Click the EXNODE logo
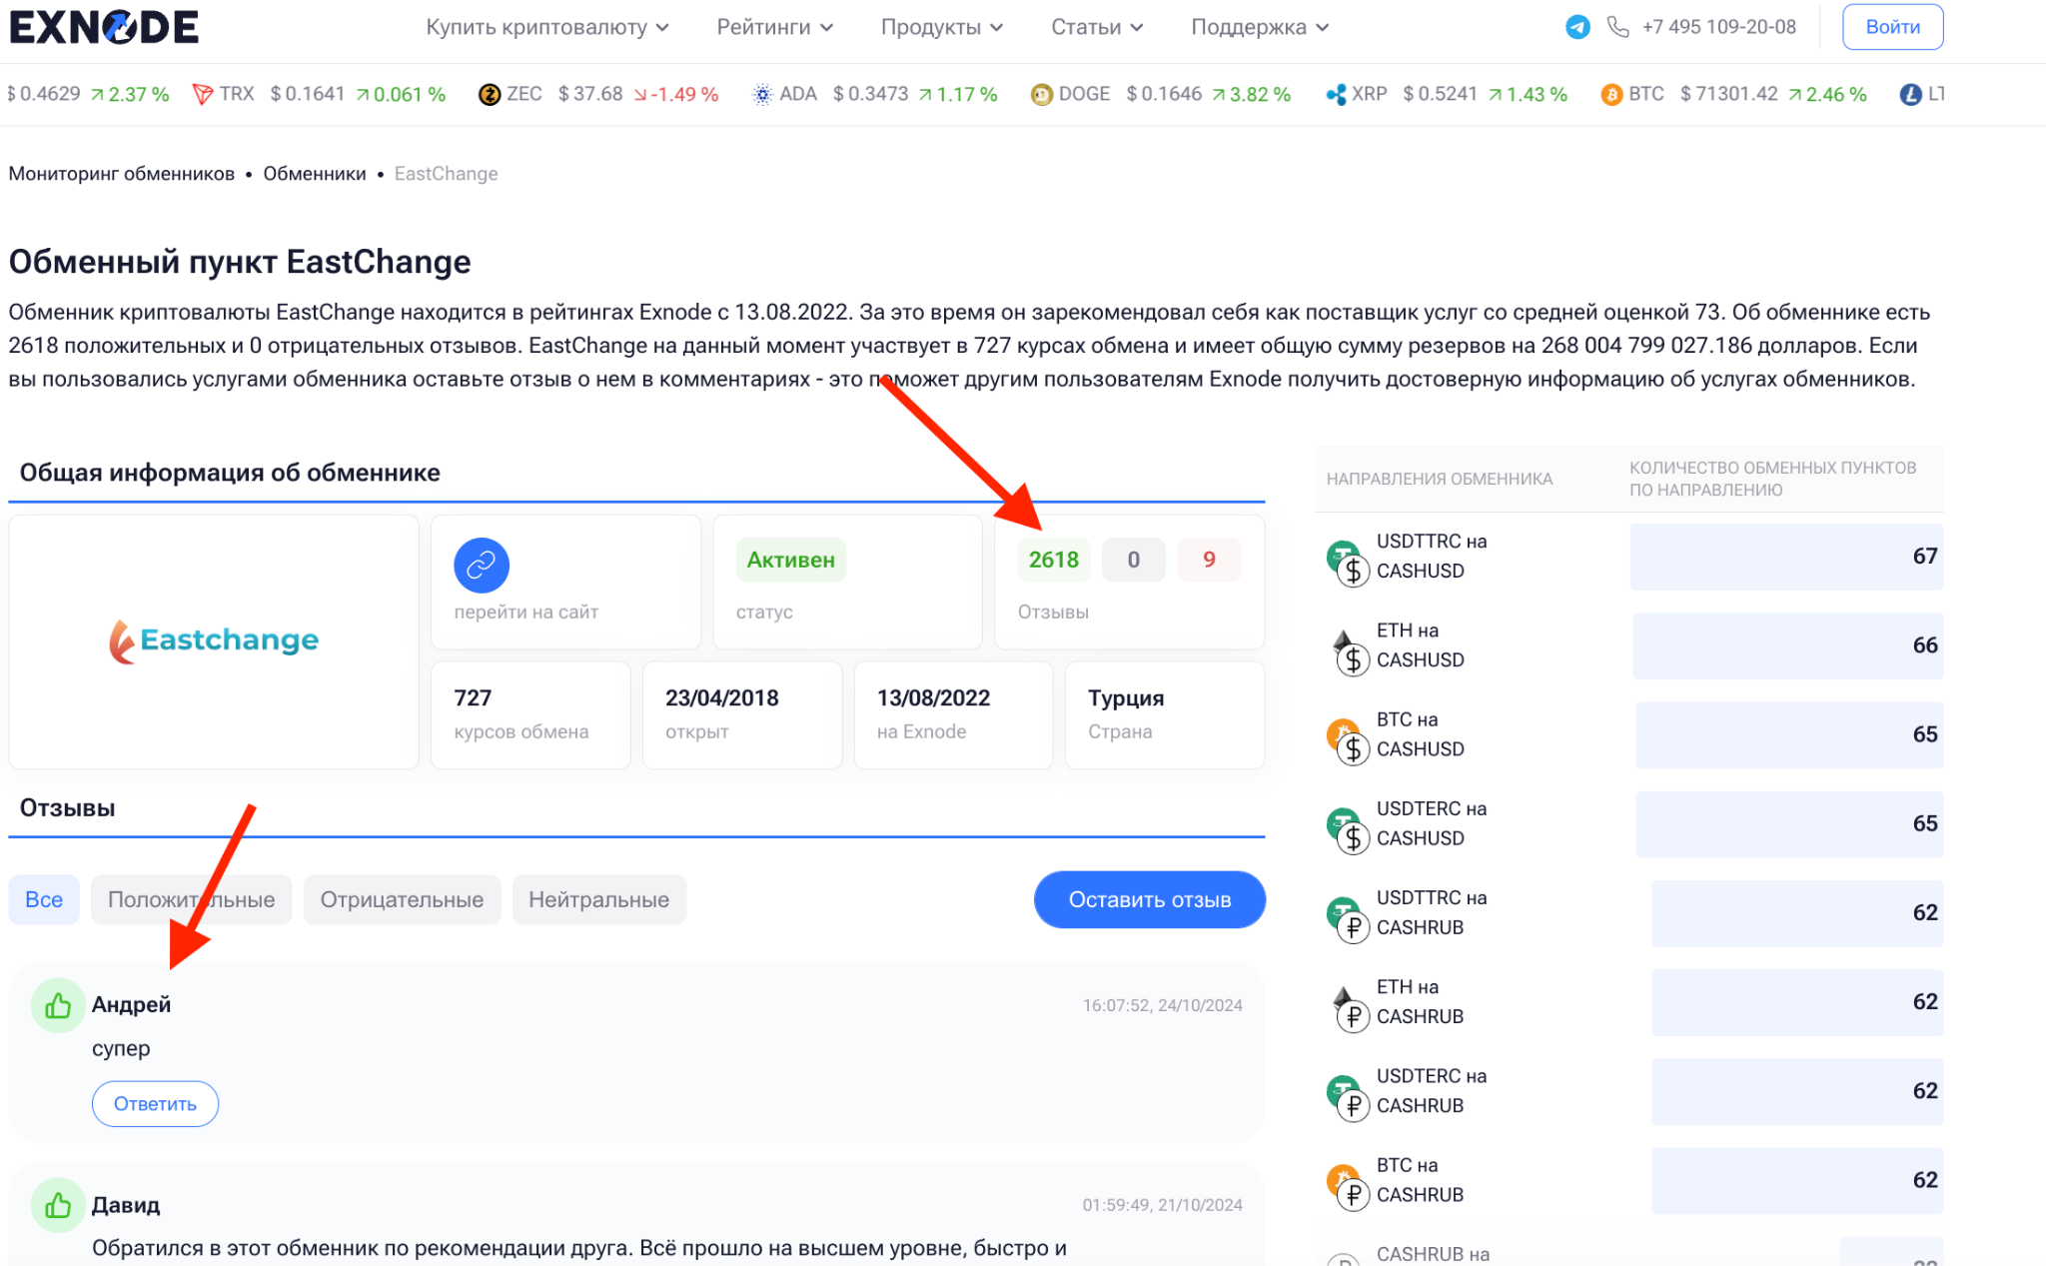The image size is (2046, 1266). tap(104, 27)
